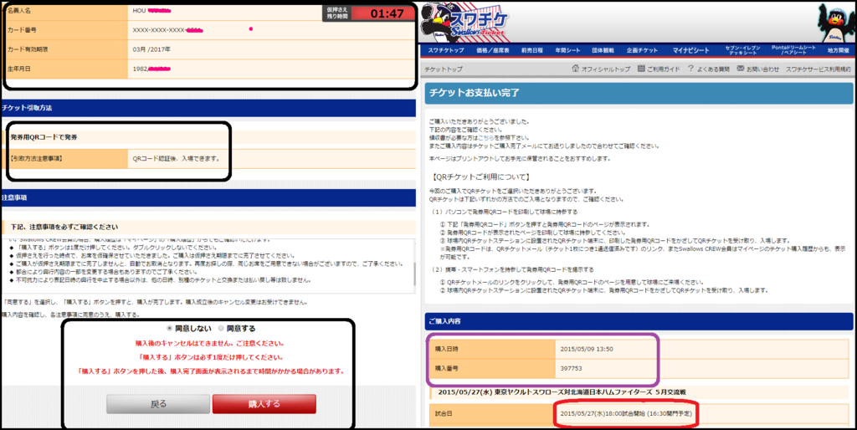Click the 戻る button
The height and width of the screenshot is (430, 857).
[x=158, y=404]
